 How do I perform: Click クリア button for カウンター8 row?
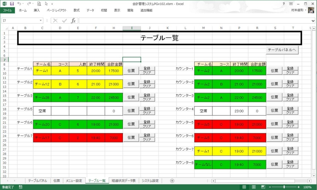click(x=290, y=166)
